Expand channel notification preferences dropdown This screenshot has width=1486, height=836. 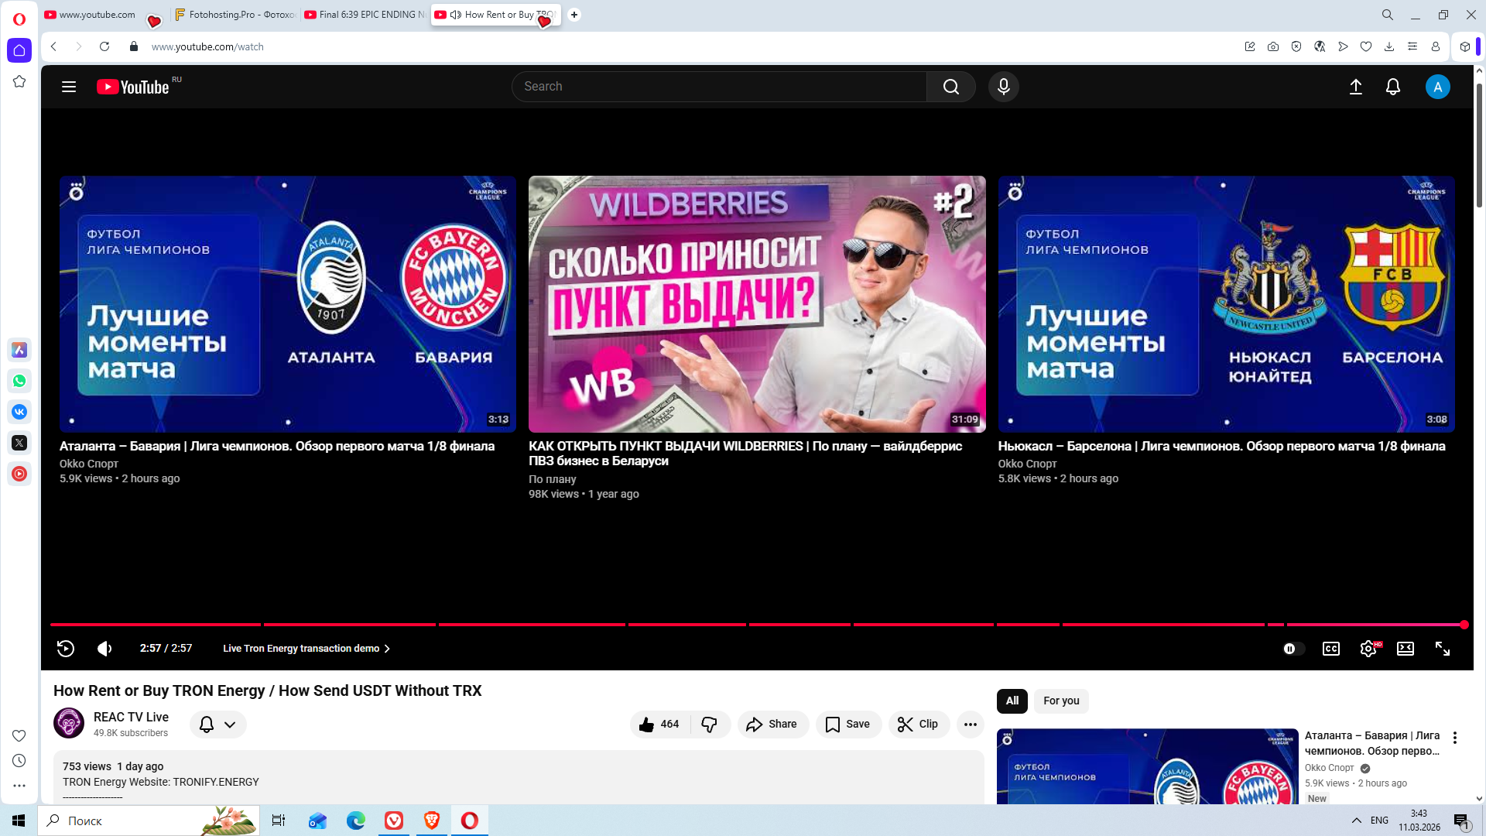pyautogui.click(x=230, y=725)
